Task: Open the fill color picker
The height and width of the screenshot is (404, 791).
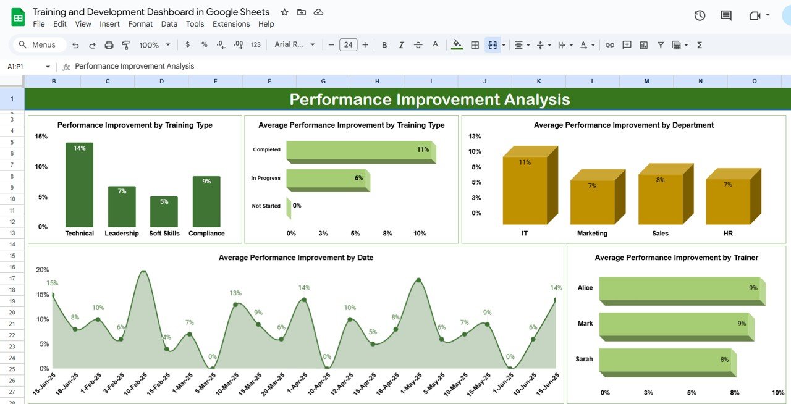Action: point(457,45)
